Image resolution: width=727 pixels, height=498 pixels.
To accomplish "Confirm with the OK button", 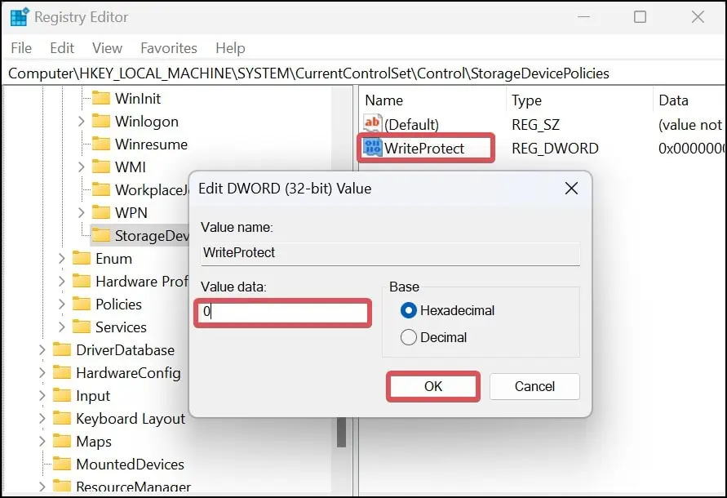I will tap(432, 386).
